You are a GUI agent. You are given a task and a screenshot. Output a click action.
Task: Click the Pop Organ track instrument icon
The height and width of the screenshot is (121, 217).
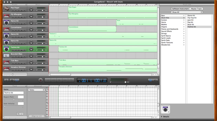6,9
